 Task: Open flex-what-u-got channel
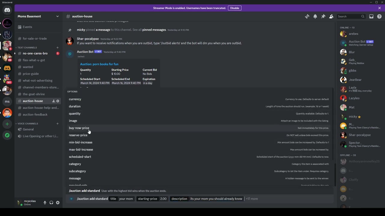(38, 60)
